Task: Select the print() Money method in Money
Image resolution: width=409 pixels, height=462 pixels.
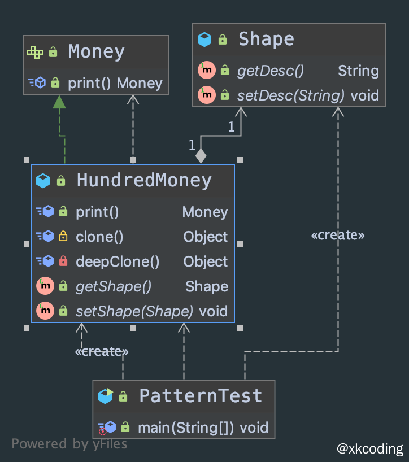Action: pos(115,84)
